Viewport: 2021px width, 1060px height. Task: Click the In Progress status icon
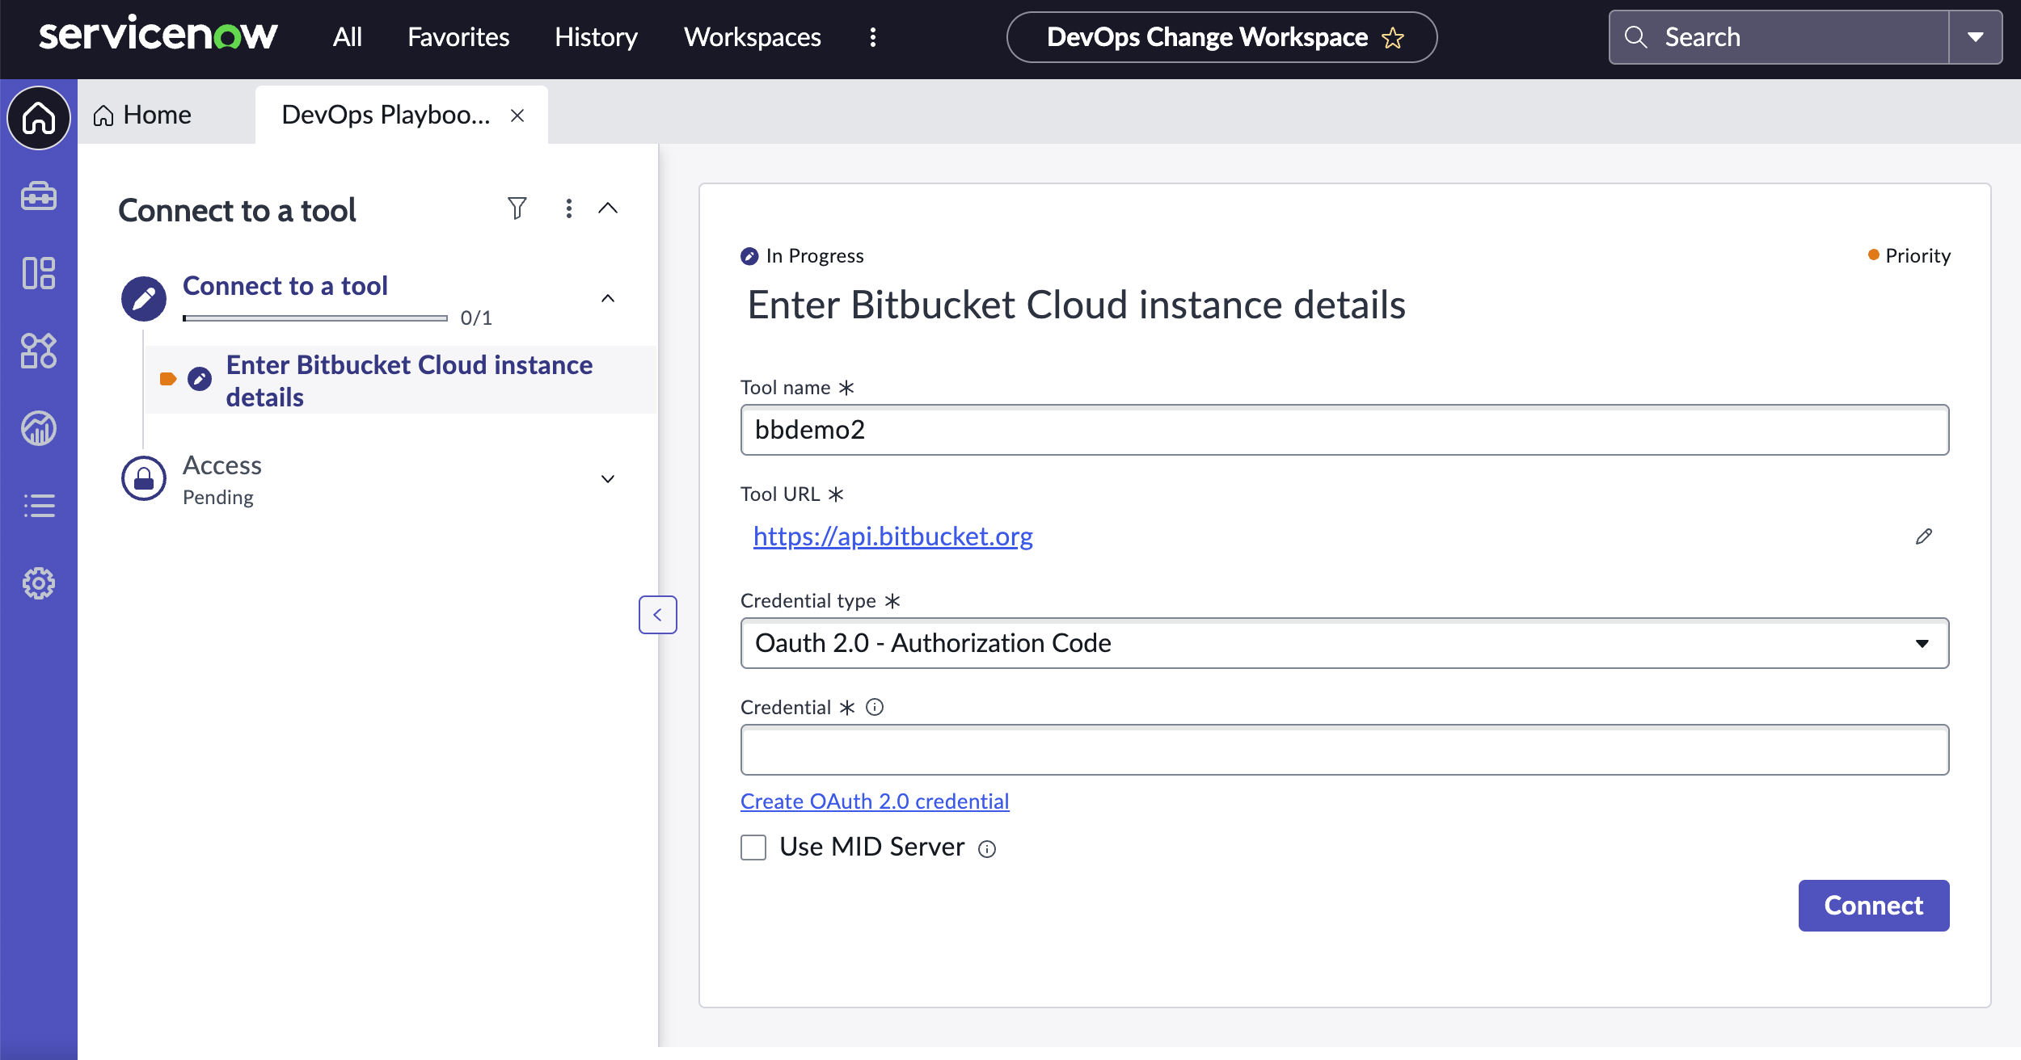(x=749, y=256)
